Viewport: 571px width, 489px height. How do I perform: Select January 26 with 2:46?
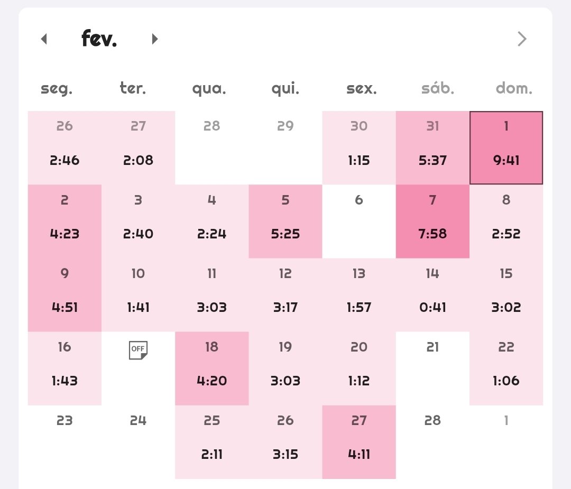(65, 147)
